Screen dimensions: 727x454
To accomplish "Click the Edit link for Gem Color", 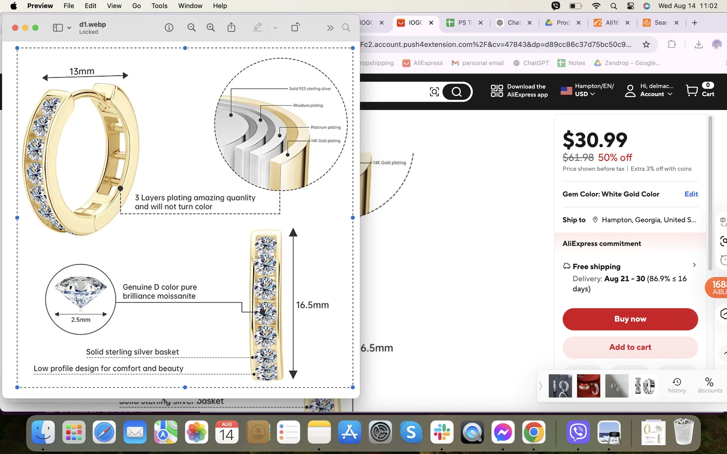I will click(x=691, y=194).
